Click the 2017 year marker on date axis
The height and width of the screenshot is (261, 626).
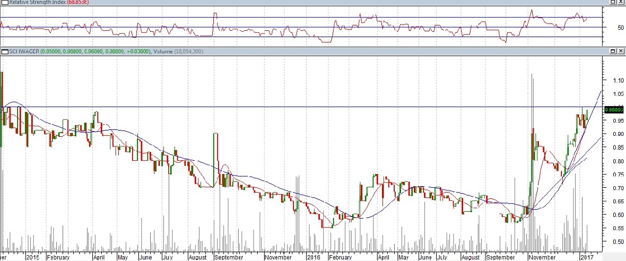[586, 257]
